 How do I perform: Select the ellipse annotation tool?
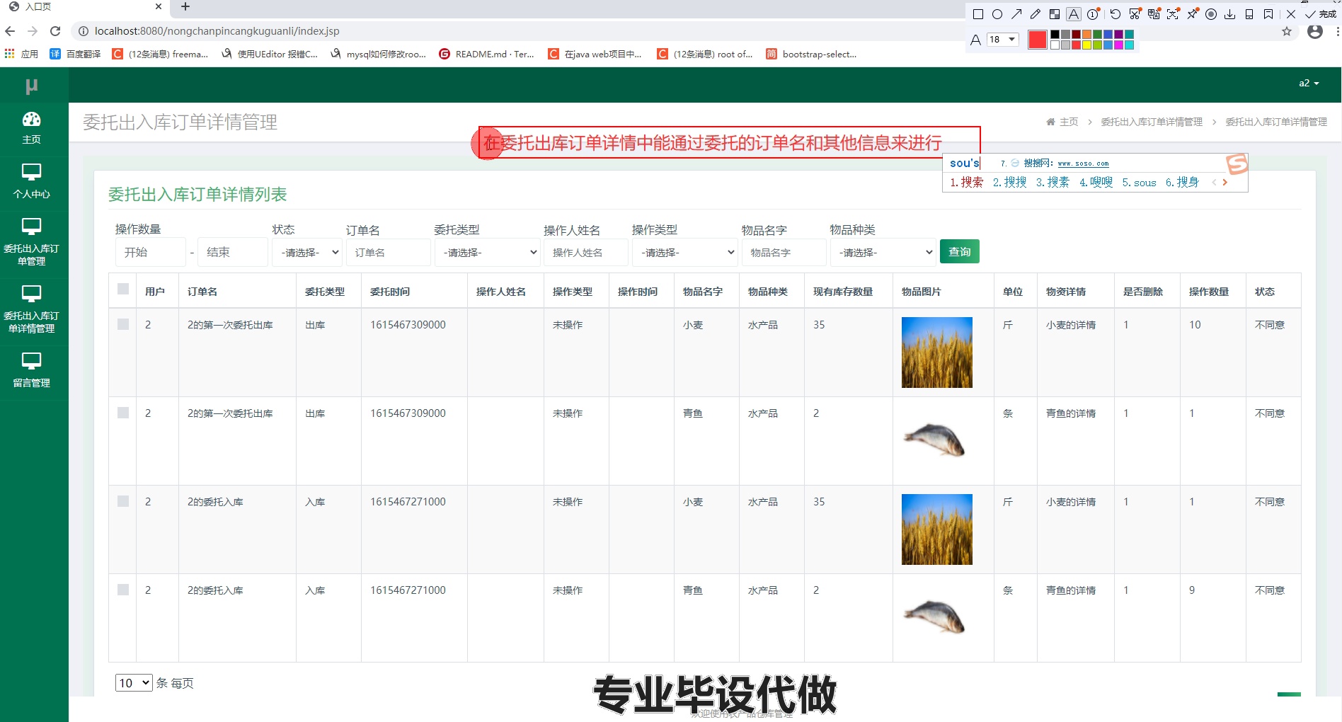click(x=997, y=14)
